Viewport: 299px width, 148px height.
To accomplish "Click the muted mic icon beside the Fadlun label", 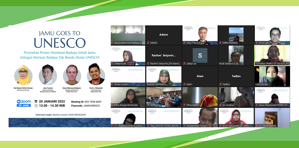I will pyautogui.click(x=220, y=84).
